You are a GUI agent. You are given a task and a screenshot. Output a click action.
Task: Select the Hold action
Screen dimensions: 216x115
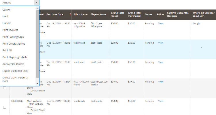(x=5, y=16)
